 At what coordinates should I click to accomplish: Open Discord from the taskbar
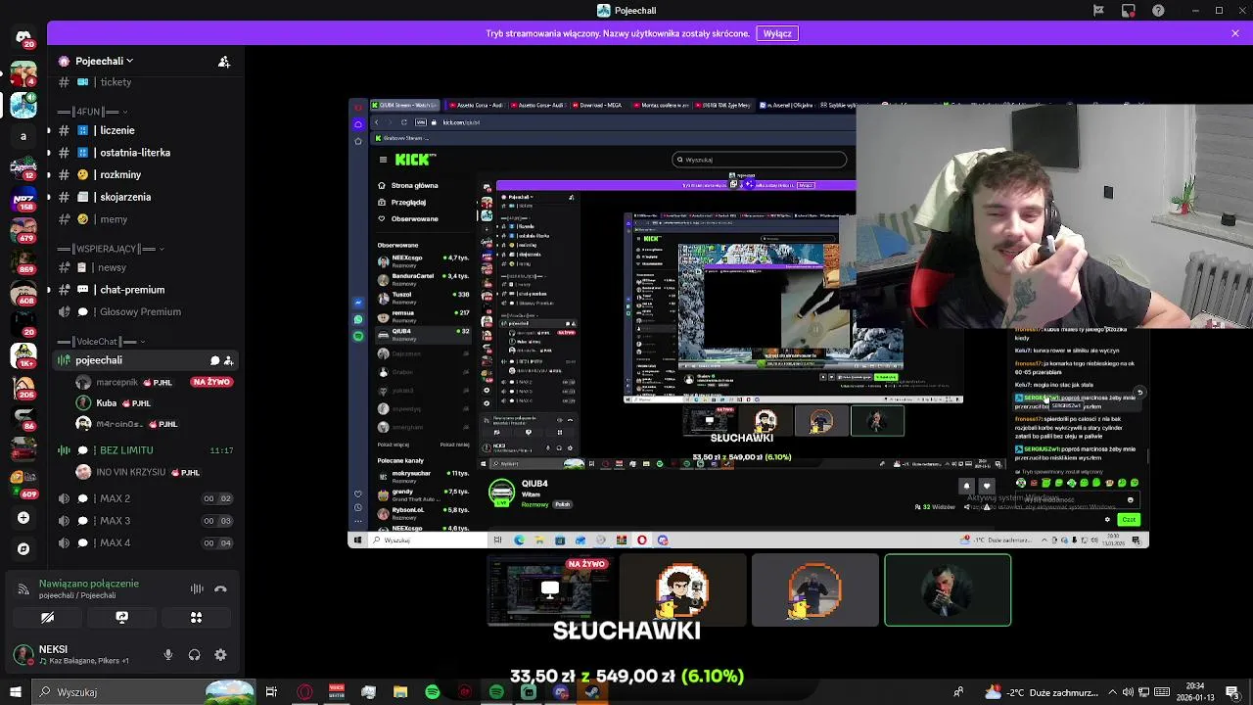(x=561, y=692)
